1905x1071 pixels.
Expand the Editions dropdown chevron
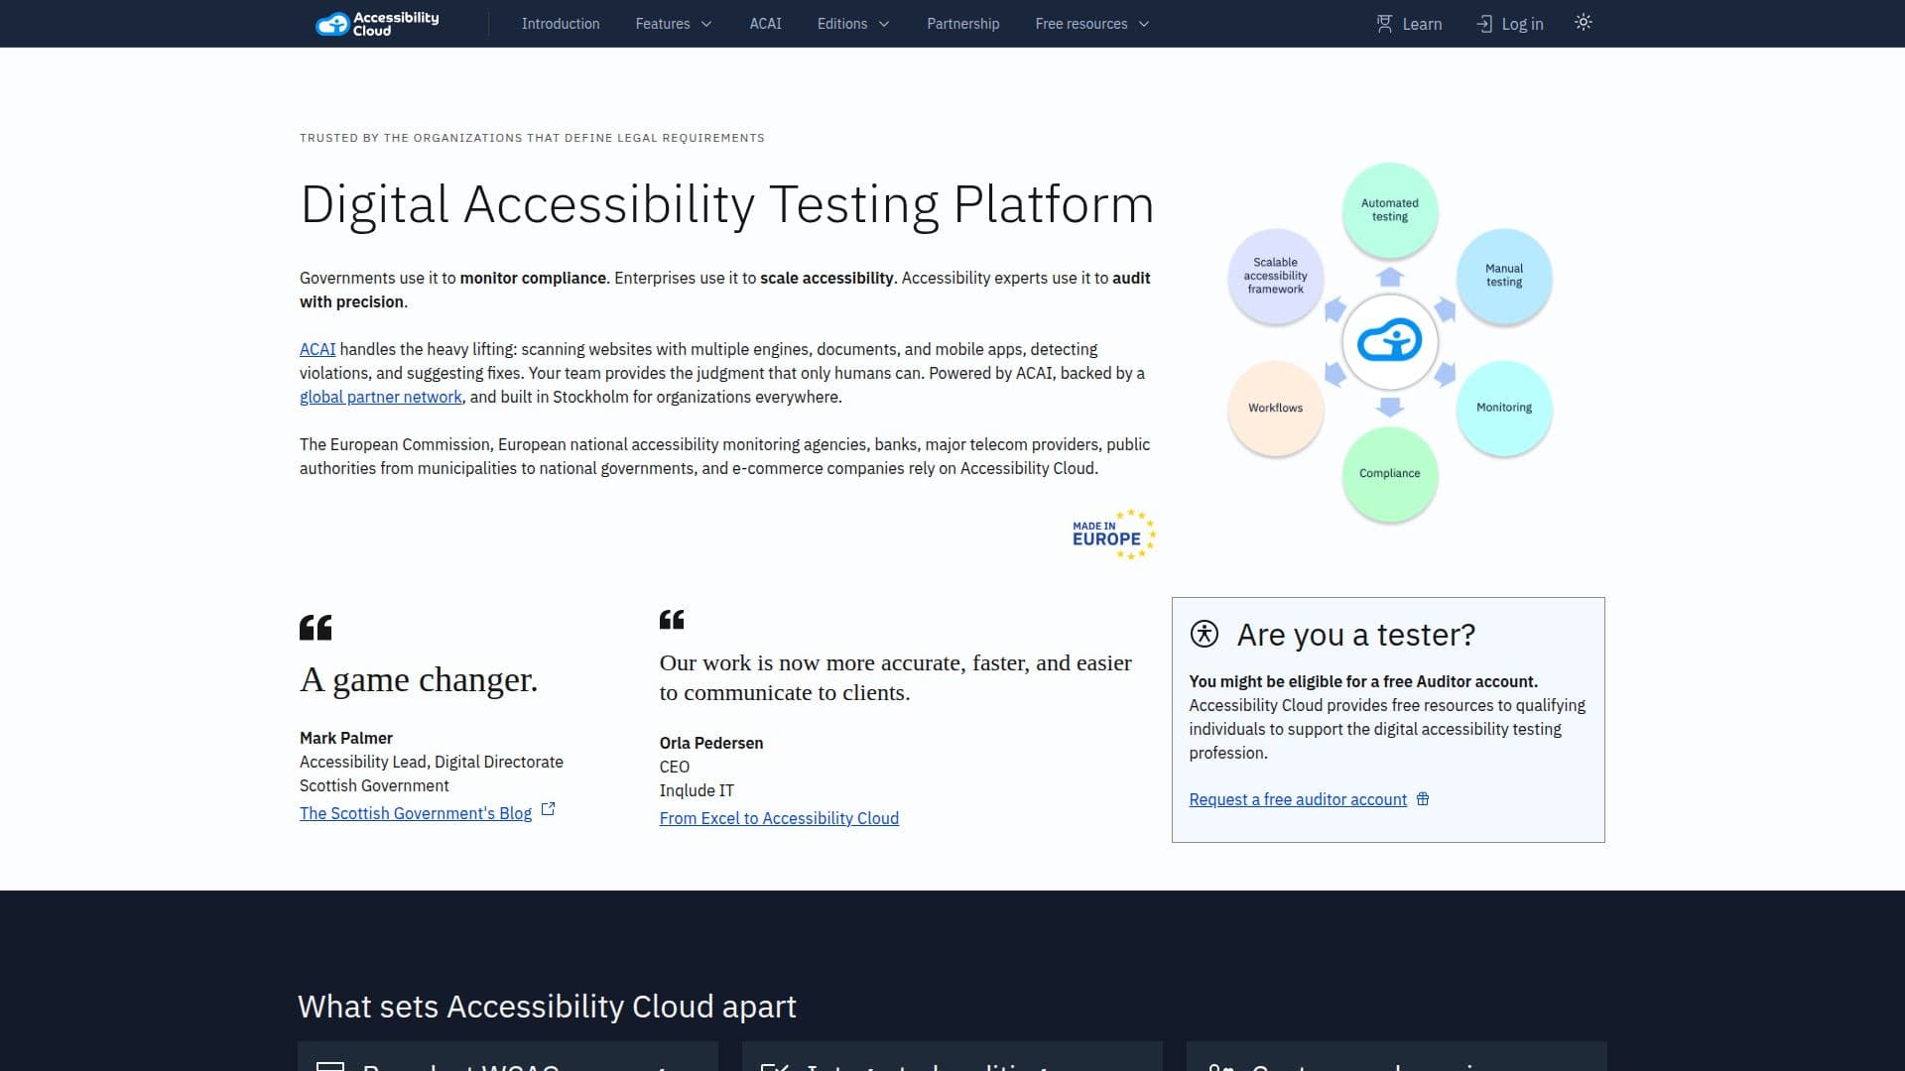884,24
